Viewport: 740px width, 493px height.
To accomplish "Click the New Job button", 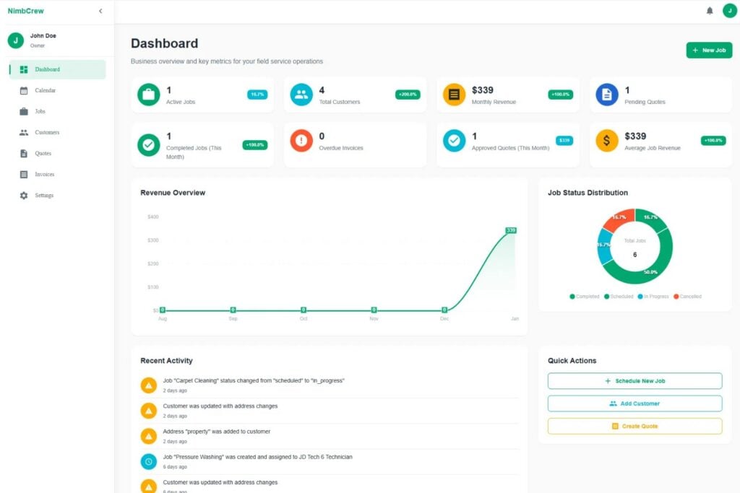I will point(709,50).
